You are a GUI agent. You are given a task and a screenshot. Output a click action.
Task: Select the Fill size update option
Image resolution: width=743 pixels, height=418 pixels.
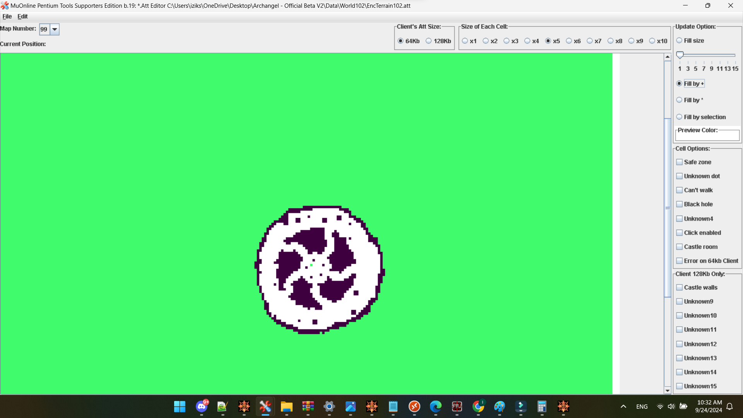coord(690,41)
